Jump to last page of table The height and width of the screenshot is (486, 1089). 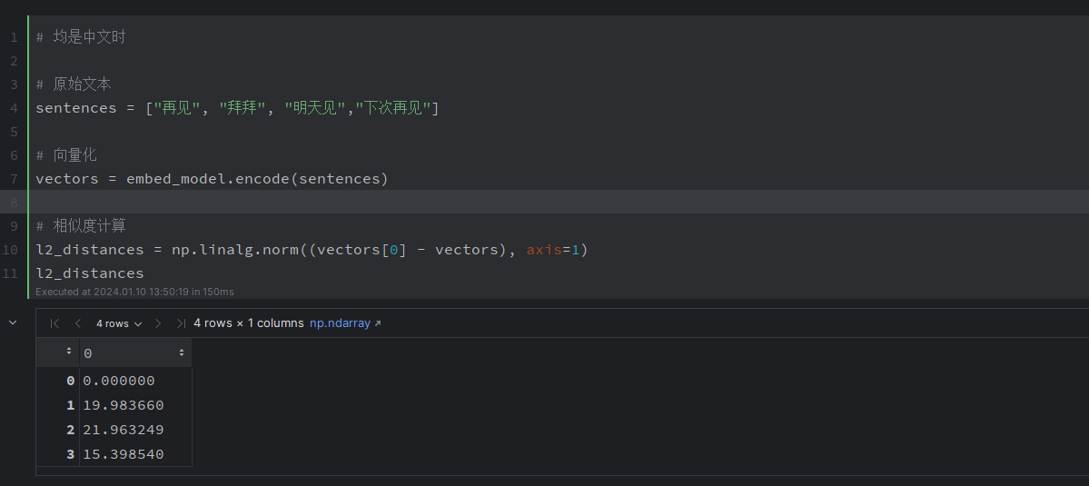click(181, 323)
